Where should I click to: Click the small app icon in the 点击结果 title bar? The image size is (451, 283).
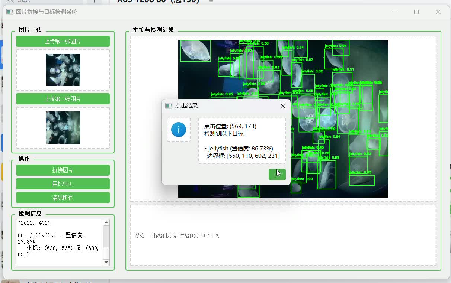(x=169, y=106)
